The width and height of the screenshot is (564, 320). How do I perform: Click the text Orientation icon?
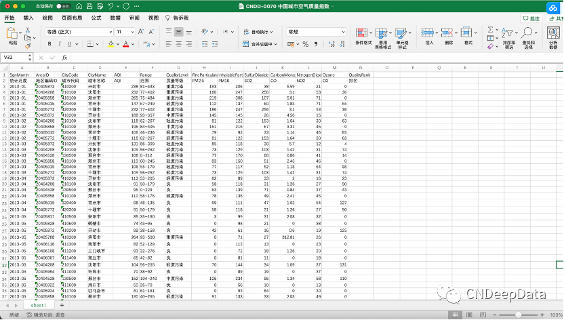[x=205, y=32]
